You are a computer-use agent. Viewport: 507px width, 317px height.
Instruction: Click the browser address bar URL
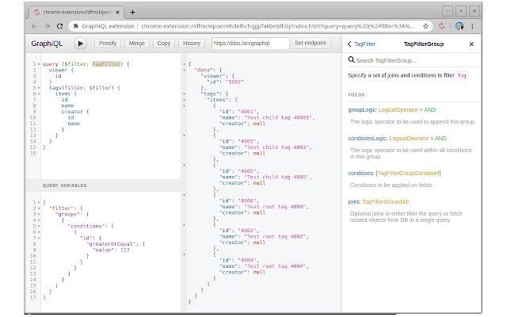(x=278, y=26)
